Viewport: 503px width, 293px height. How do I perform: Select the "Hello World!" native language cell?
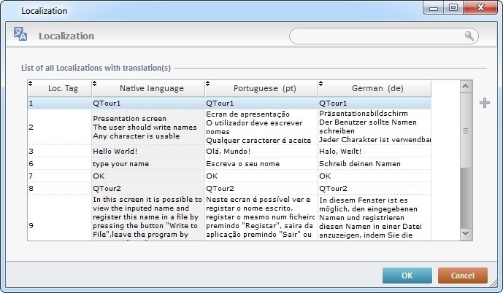click(148, 151)
